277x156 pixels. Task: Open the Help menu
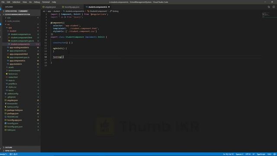54,2
